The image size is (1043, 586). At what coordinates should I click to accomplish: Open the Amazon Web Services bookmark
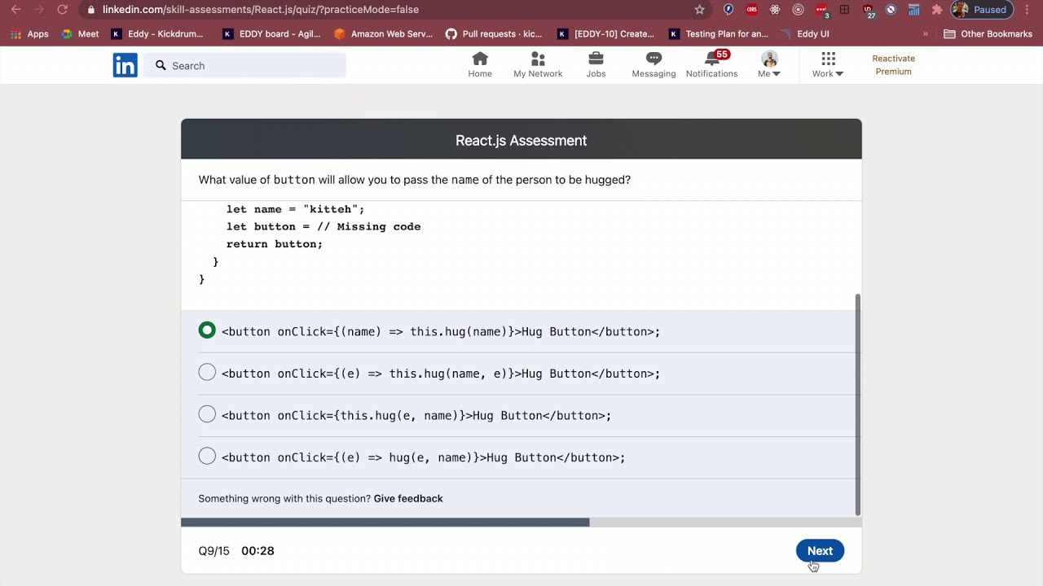tap(384, 34)
